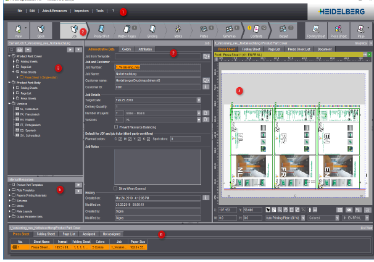This screenshot has height=262, width=374.
Task: Click edit icon next to Number of Layers
Action: pyautogui.click(x=206, y=113)
